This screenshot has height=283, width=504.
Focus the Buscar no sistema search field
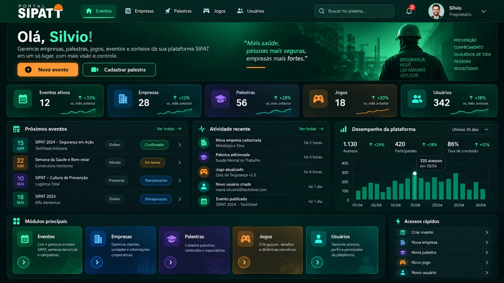point(354,11)
